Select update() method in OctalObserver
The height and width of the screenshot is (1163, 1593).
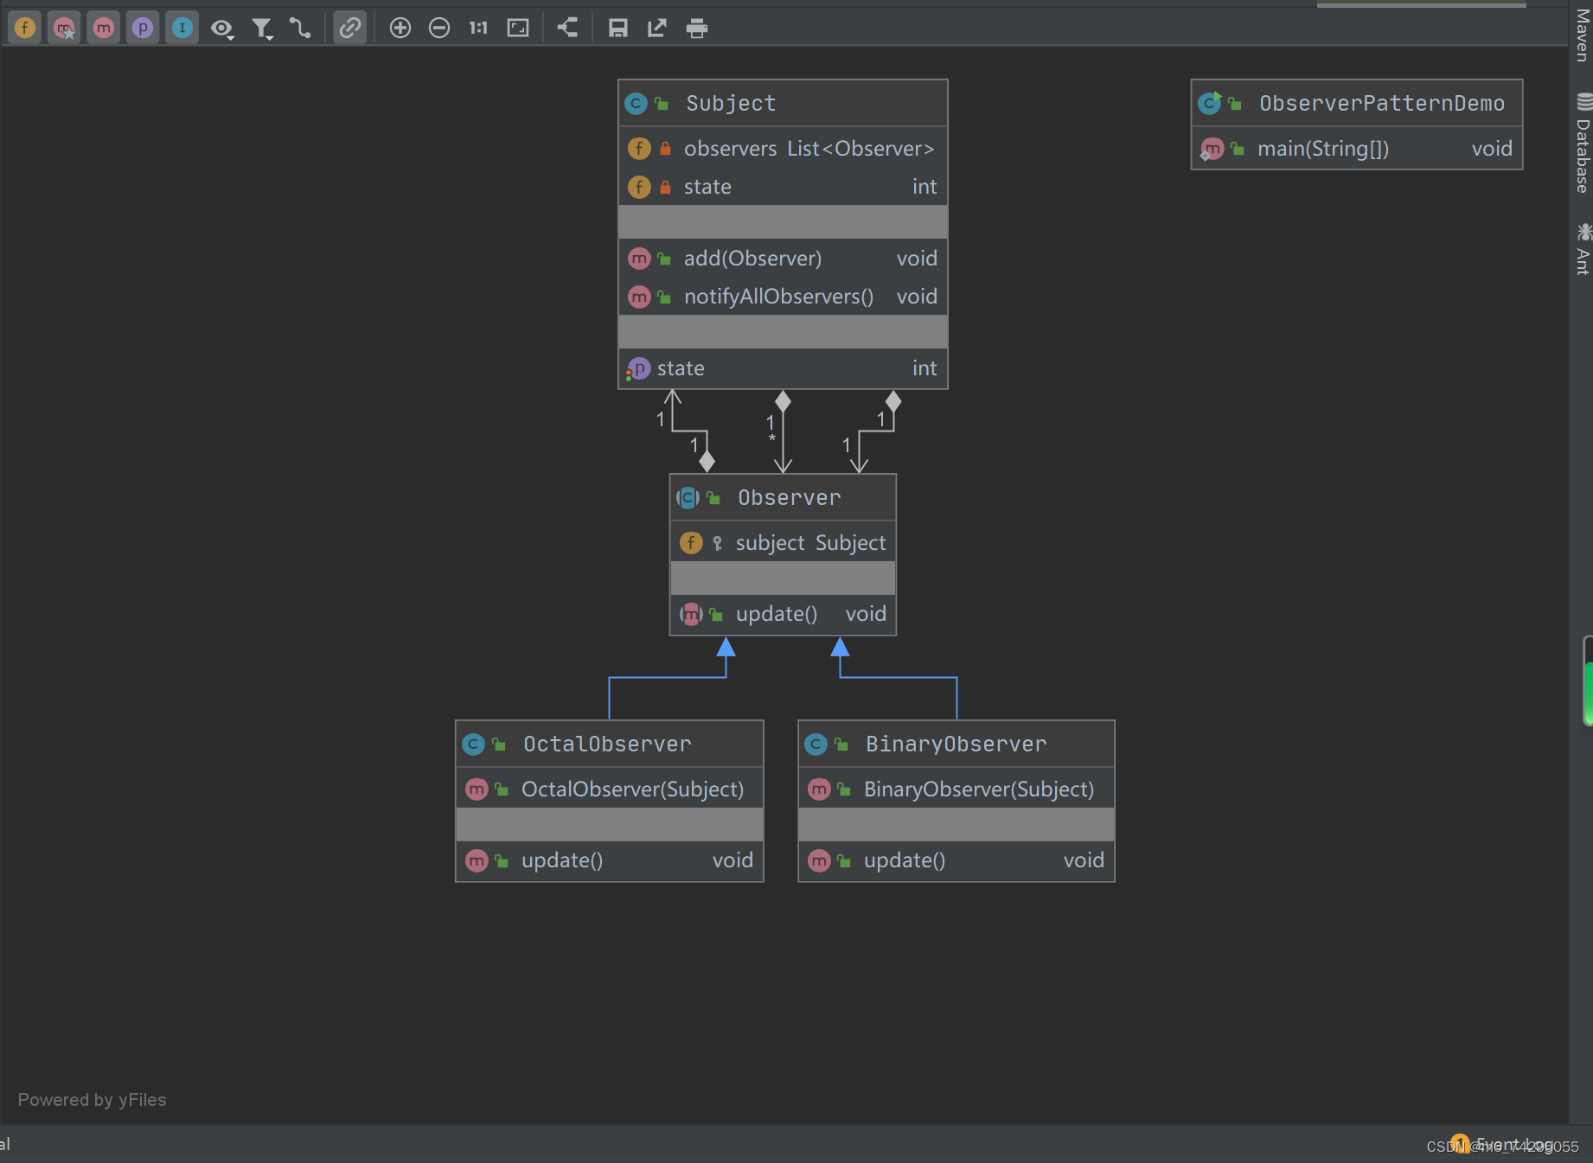tap(610, 860)
